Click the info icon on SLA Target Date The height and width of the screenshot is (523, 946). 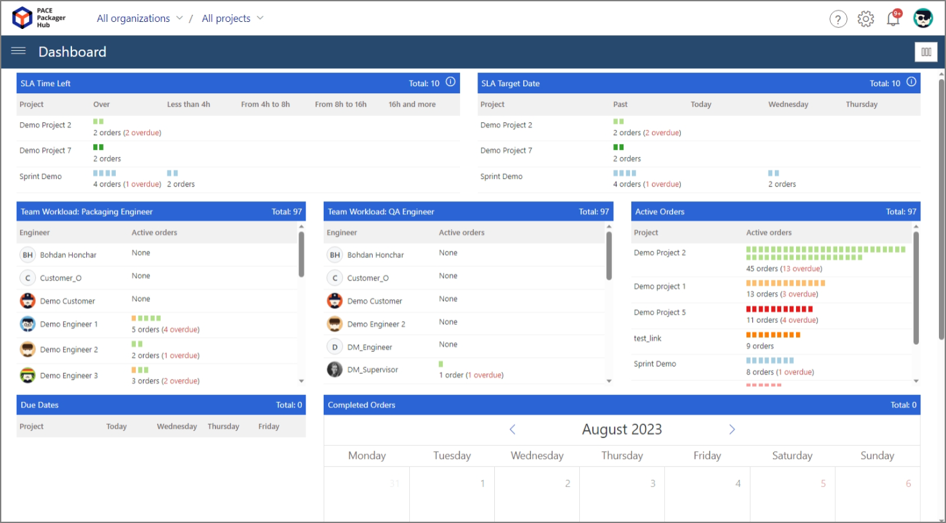[x=911, y=82]
